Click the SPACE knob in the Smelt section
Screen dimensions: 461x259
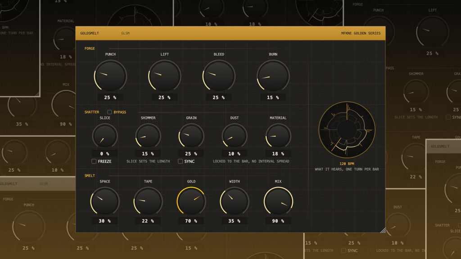[x=105, y=201]
